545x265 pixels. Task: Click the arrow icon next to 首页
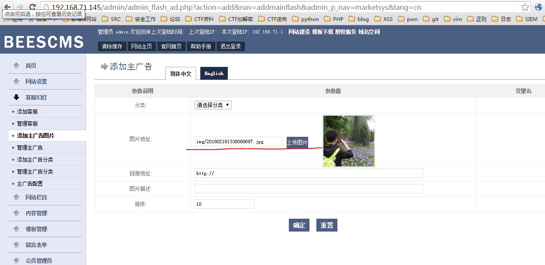[x=16, y=66]
